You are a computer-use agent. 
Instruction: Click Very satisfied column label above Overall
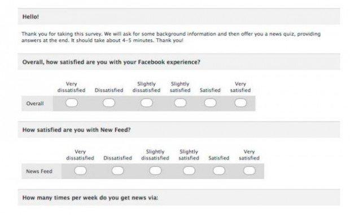pyautogui.click(x=240, y=87)
